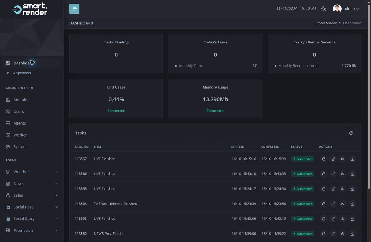Click the smart render logo
This screenshot has height=242, width=371.
(29, 9)
